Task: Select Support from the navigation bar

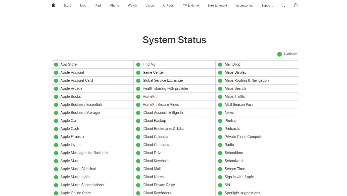Action: 267,5
